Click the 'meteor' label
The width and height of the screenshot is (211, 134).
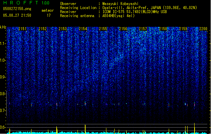pyautogui.click(x=48, y=10)
